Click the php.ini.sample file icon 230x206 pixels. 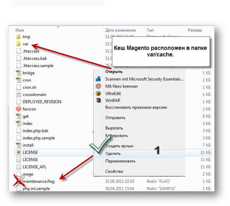tap(19, 188)
